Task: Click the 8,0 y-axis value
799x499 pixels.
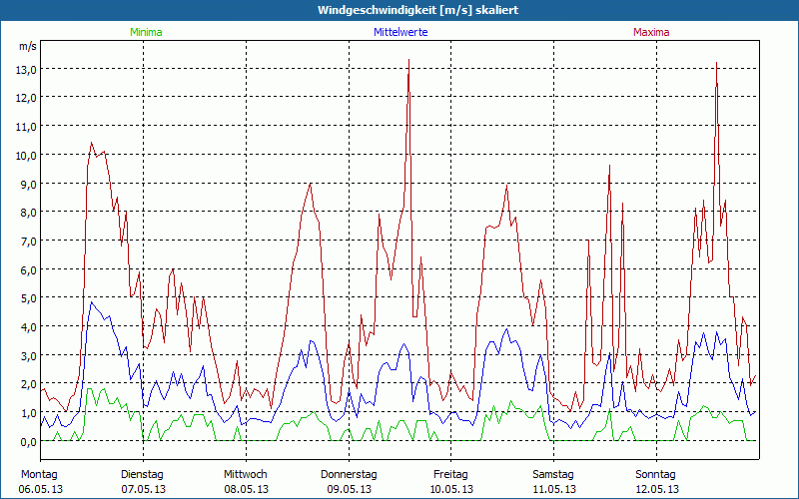Action: (x=29, y=213)
